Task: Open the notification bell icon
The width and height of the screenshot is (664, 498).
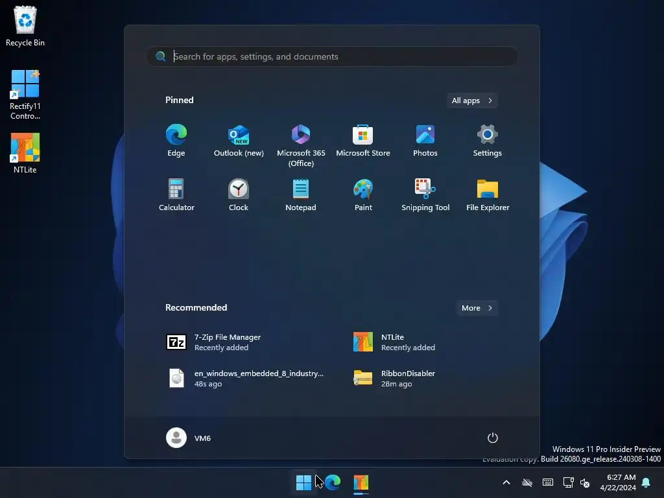Action: tap(646, 482)
